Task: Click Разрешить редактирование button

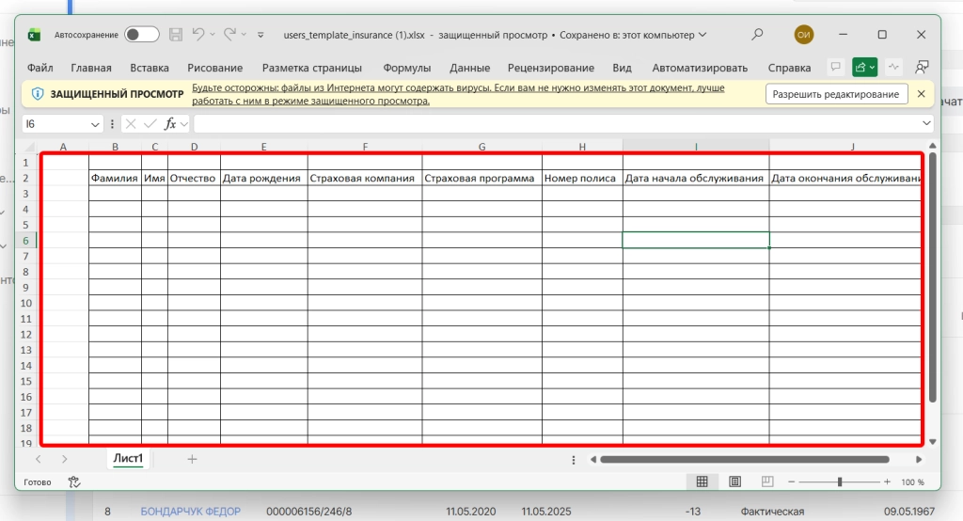Action: tap(836, 94)
